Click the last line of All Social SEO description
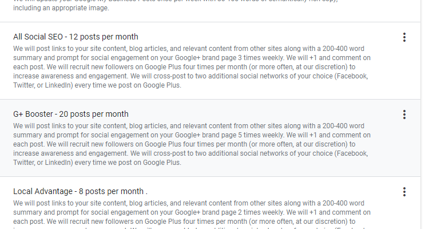This screenshot has width=425, height=229. click(97, 86)
